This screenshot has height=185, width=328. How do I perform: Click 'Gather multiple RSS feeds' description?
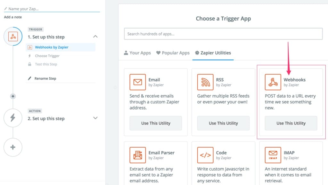[x=223, y=99]
